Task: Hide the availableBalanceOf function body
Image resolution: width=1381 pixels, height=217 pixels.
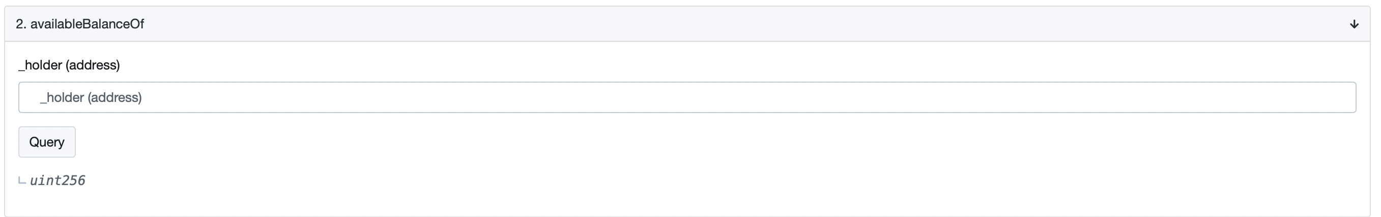Action: click(1354, 24)
